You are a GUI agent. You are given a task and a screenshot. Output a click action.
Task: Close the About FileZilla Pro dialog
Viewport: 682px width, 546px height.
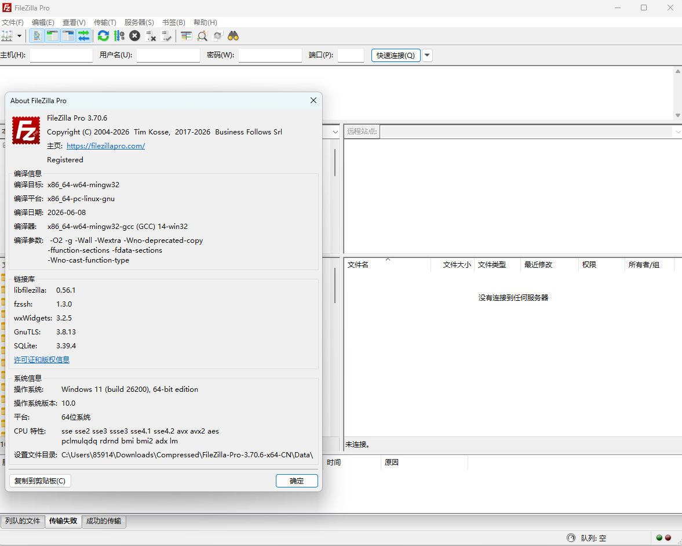point(313,100)
